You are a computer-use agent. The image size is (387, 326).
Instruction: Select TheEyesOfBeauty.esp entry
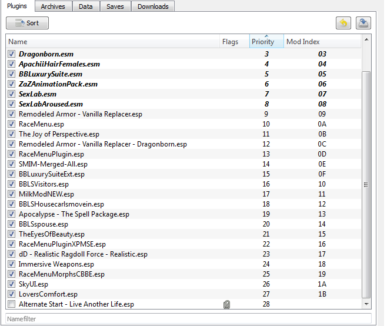(x=52, y=234)
